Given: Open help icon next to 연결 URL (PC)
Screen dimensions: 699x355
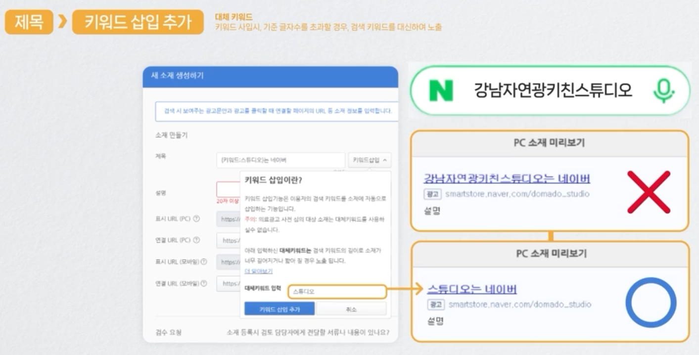Looking at the screenshot, I should click(196, 240).
